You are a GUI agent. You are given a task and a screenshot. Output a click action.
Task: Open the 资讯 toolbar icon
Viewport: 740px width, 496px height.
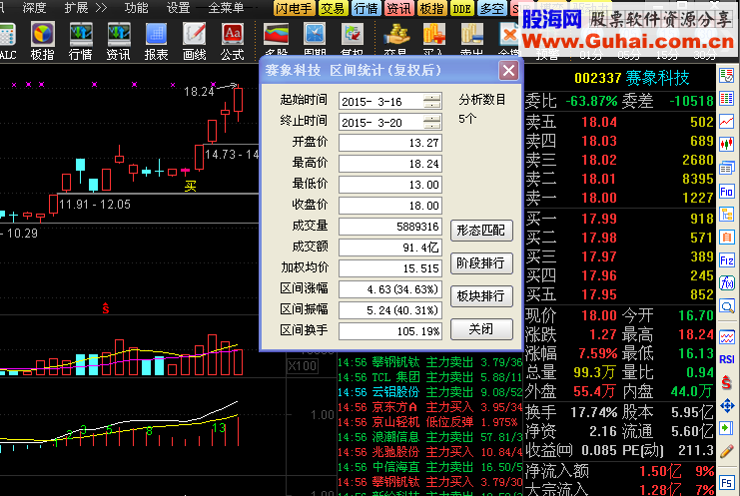click(x=119, y=41)
